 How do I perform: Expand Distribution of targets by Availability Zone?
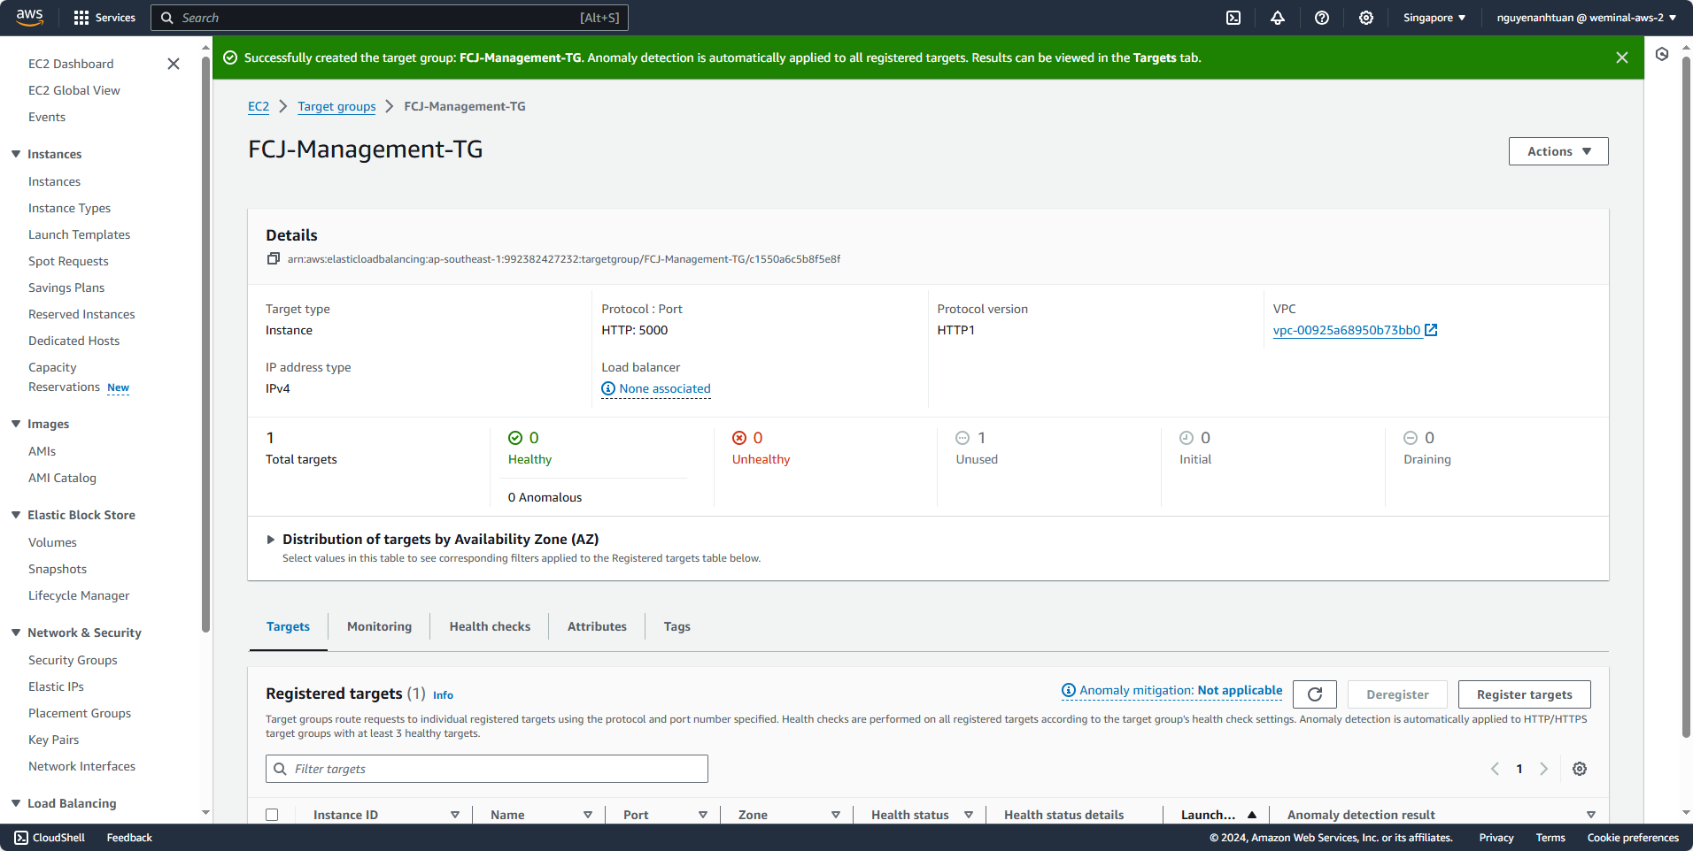(271, 540)
